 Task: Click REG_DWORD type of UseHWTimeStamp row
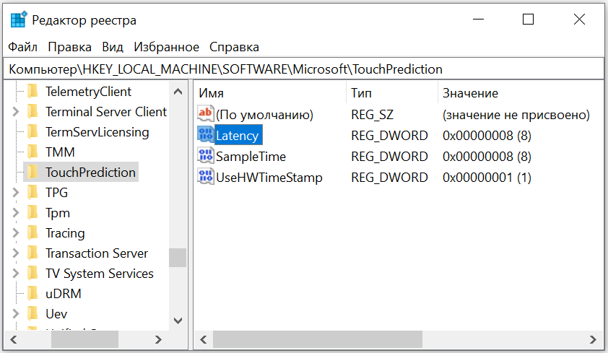click(389, 177)
